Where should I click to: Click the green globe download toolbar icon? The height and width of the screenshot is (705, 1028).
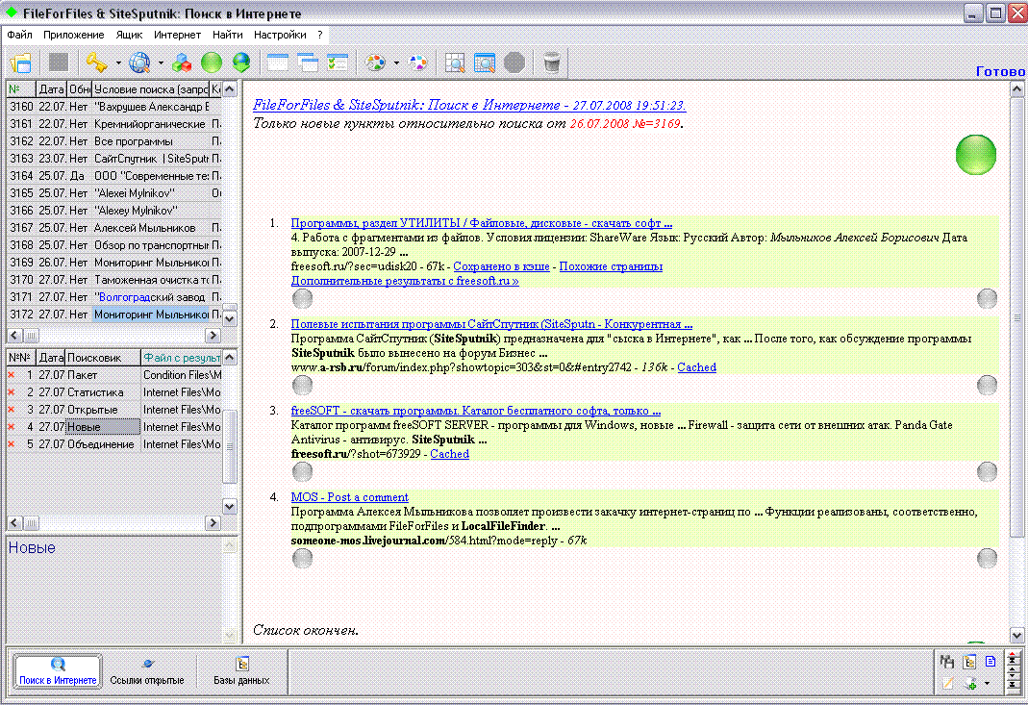(241, 62)
